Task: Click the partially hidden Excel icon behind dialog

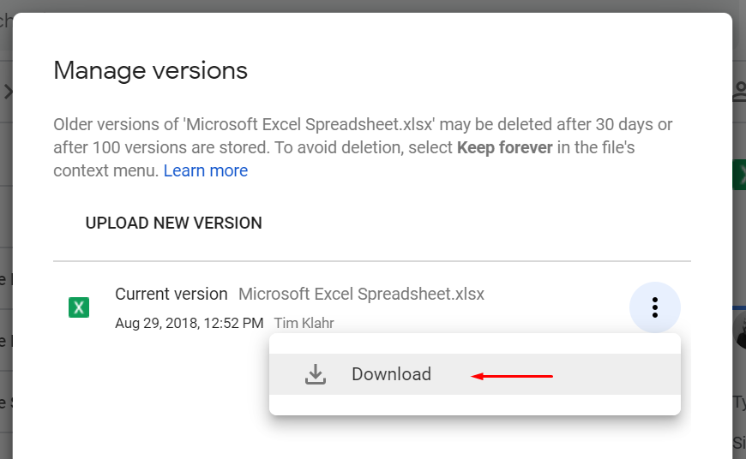Action: point(739,176)
